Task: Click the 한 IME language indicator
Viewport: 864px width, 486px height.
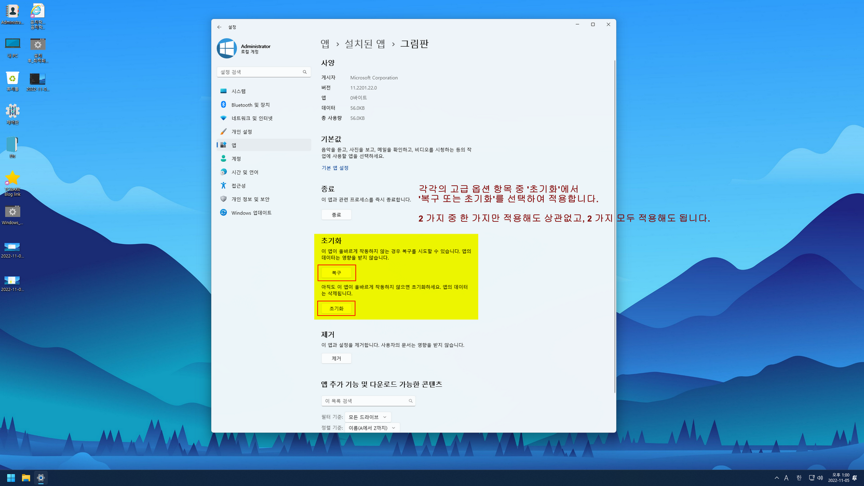Action: point(799,478)
